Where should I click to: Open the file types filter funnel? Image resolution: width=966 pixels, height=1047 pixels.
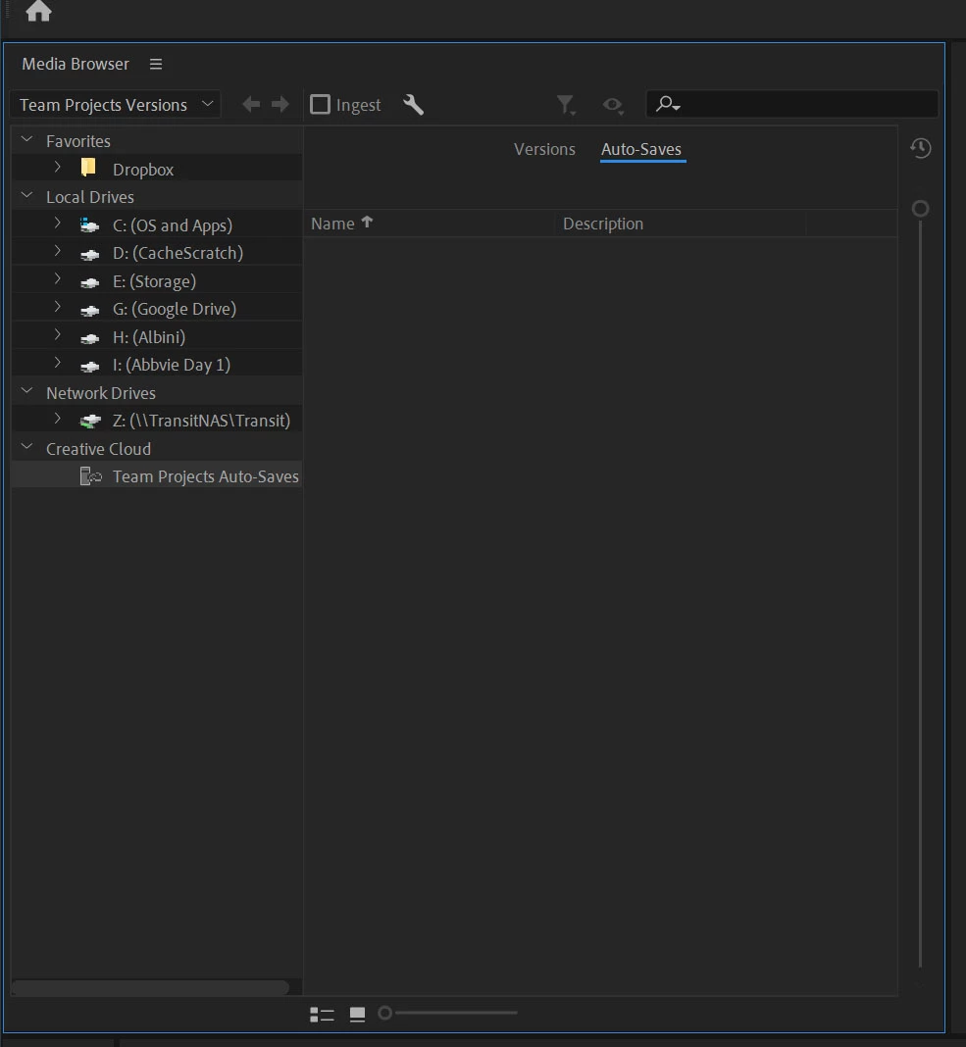click(566, 105)
